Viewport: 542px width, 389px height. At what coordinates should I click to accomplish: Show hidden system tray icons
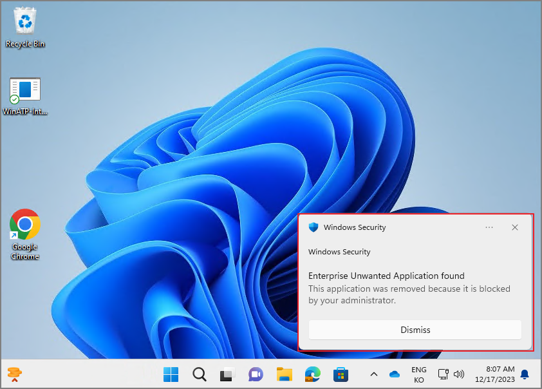click(x=374, y=374)
